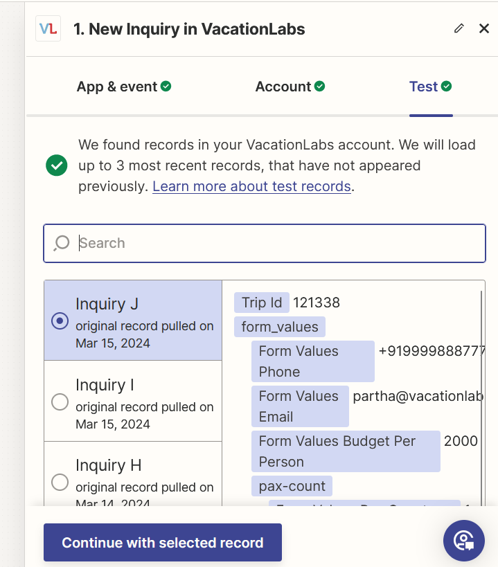Click into the Search records field
Viewport: 498px width, 567px height.
(277, 243)
